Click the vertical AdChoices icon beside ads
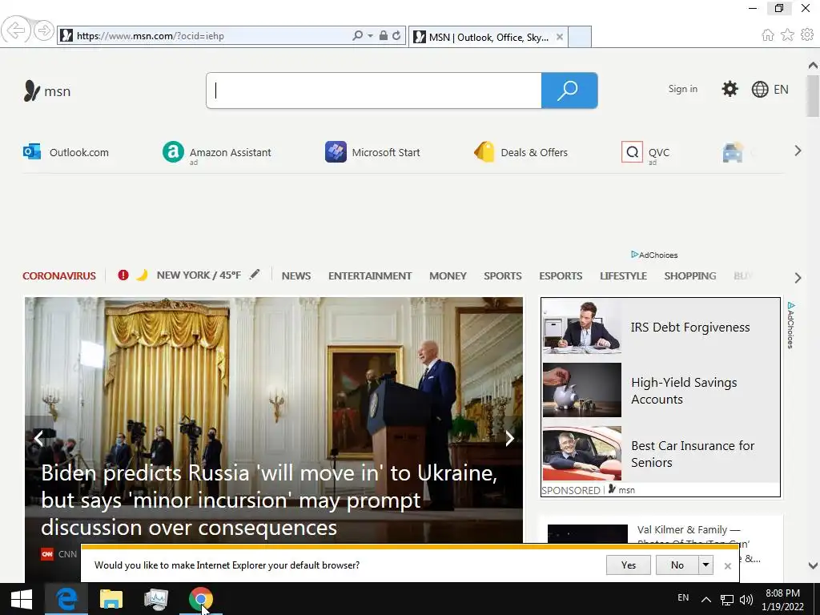This screenshot has height=615, width=820. pos(790,325)
